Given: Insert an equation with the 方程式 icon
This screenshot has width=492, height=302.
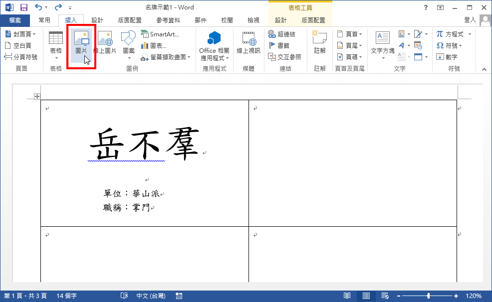Looking at the screenshot, I should 454,33.
